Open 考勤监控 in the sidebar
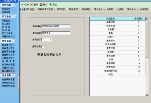Screen dimensions: 151x103 [x=6, y=20]
